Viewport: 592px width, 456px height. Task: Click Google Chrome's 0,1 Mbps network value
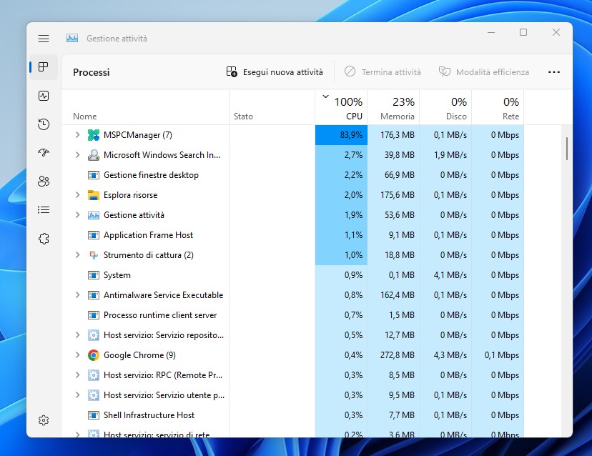[502, 355]
